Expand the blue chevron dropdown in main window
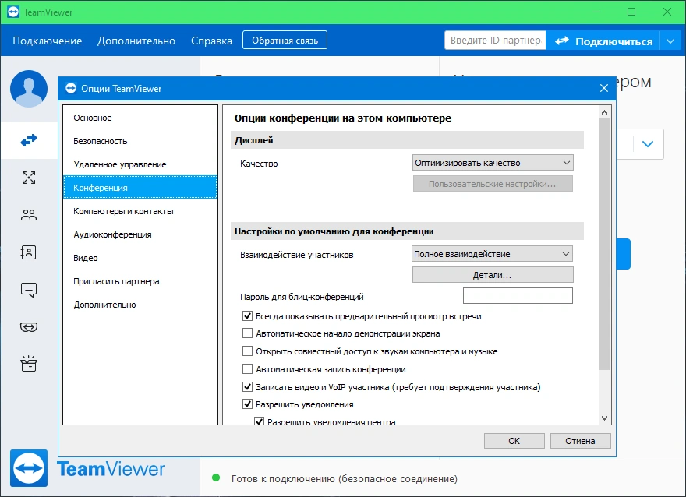 tap(648, 144)
